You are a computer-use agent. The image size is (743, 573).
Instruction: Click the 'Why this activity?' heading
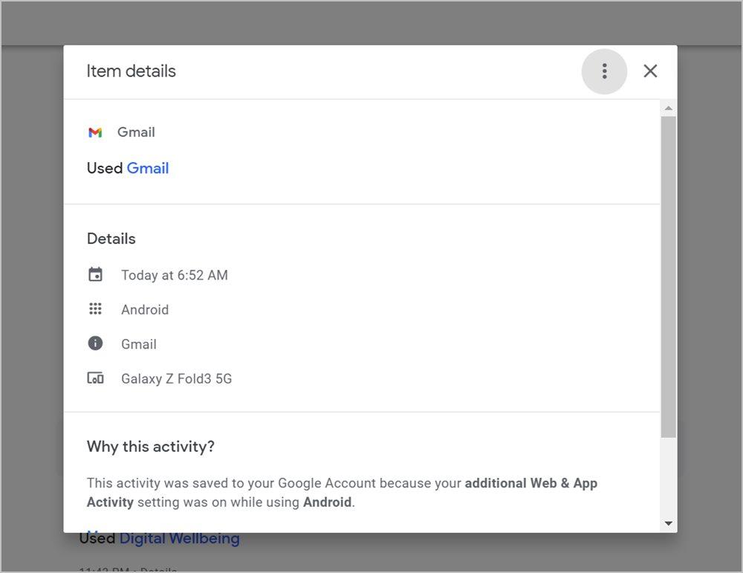[151, 447]
